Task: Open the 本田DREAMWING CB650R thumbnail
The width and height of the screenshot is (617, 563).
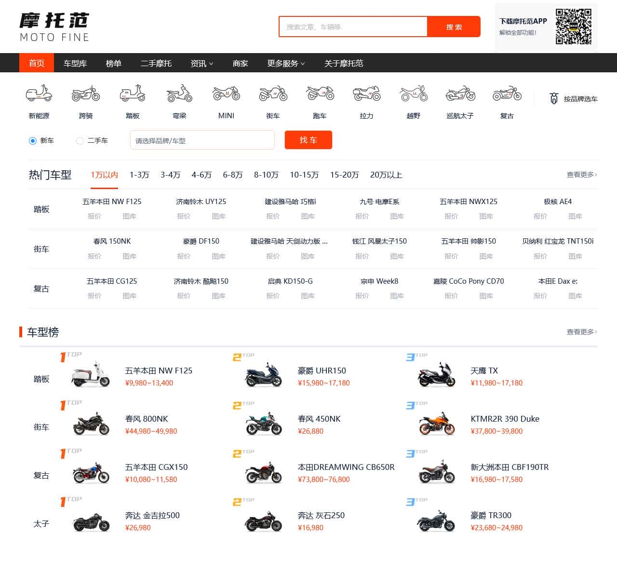Action: tap(263, 472)
